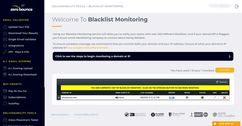Screen dimensions: 242x126
Task: Click the green status dot for zerobounce.com
Action: pos(202,98)
